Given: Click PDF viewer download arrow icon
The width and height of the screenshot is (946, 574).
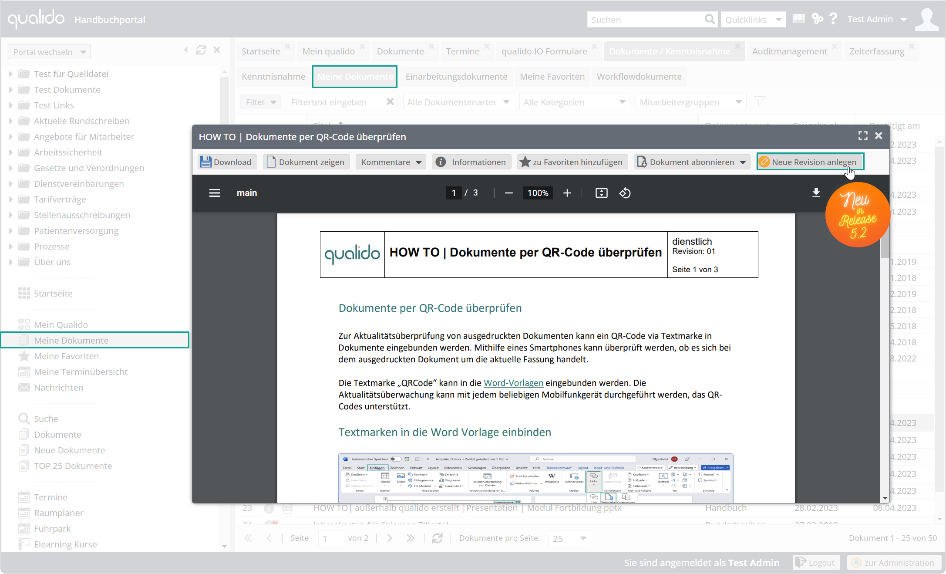Looking at the screenshot, I should (x=816, y=192).
